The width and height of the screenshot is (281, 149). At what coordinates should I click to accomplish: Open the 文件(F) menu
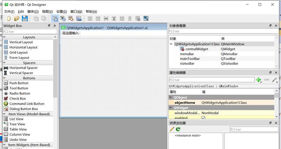(x=9, y=12)
